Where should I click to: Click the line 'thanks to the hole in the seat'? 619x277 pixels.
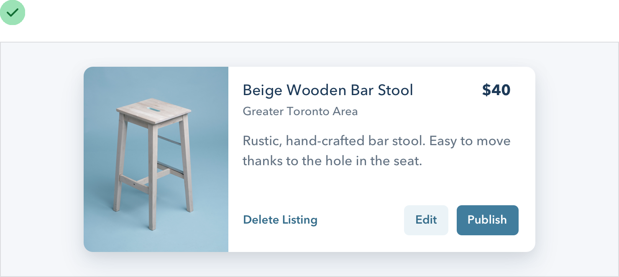332,161
